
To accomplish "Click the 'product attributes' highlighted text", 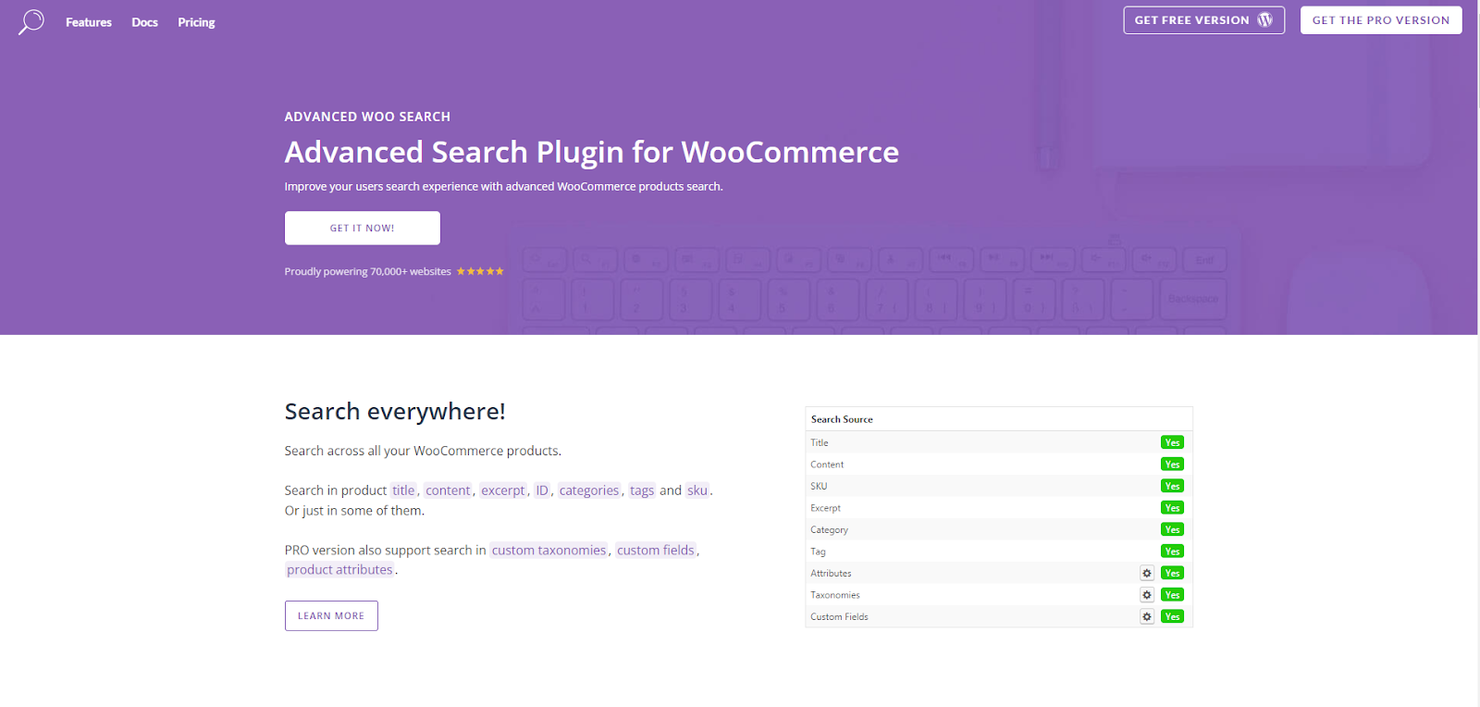I will (339, 570).
